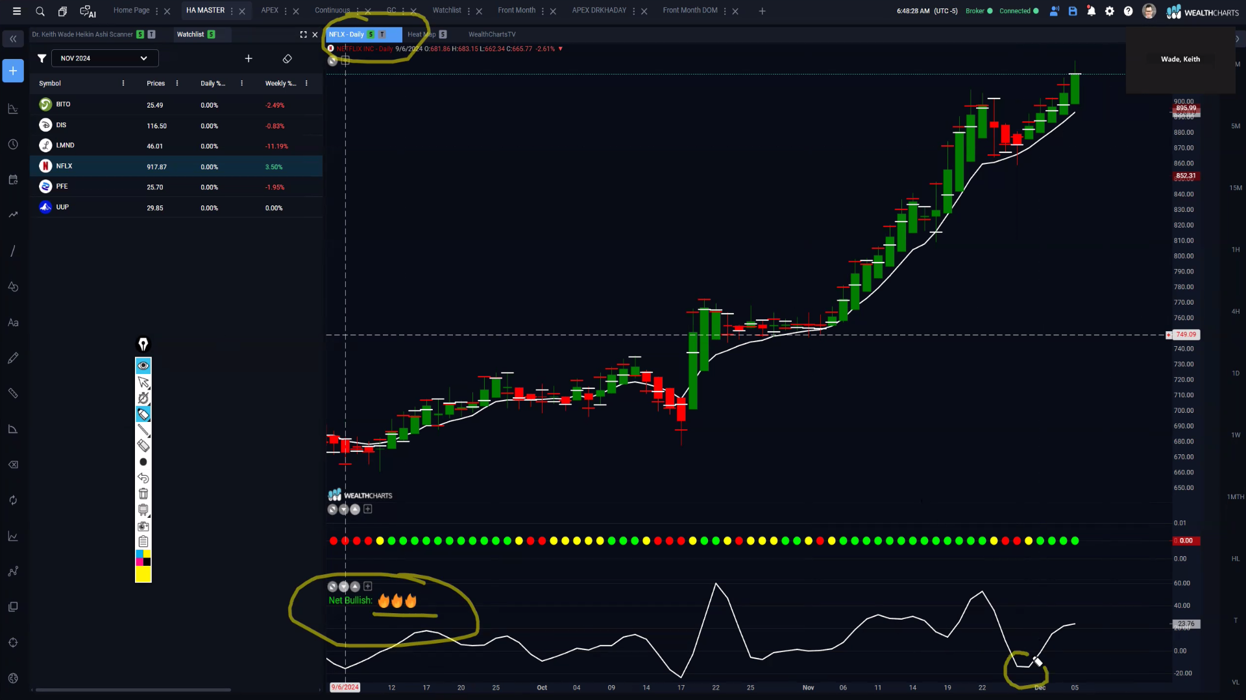This screenshot has height=700, width=1246.
Task: Open the WealthChartsTV panel tab
Action: [492, 34]
